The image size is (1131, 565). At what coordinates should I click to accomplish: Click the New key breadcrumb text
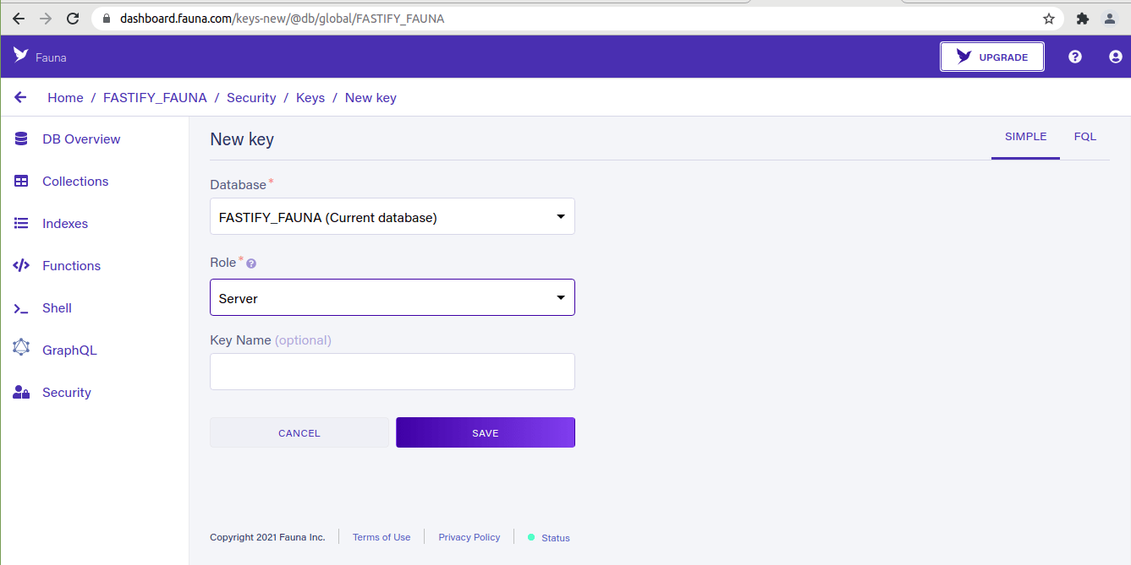(371, 98)
